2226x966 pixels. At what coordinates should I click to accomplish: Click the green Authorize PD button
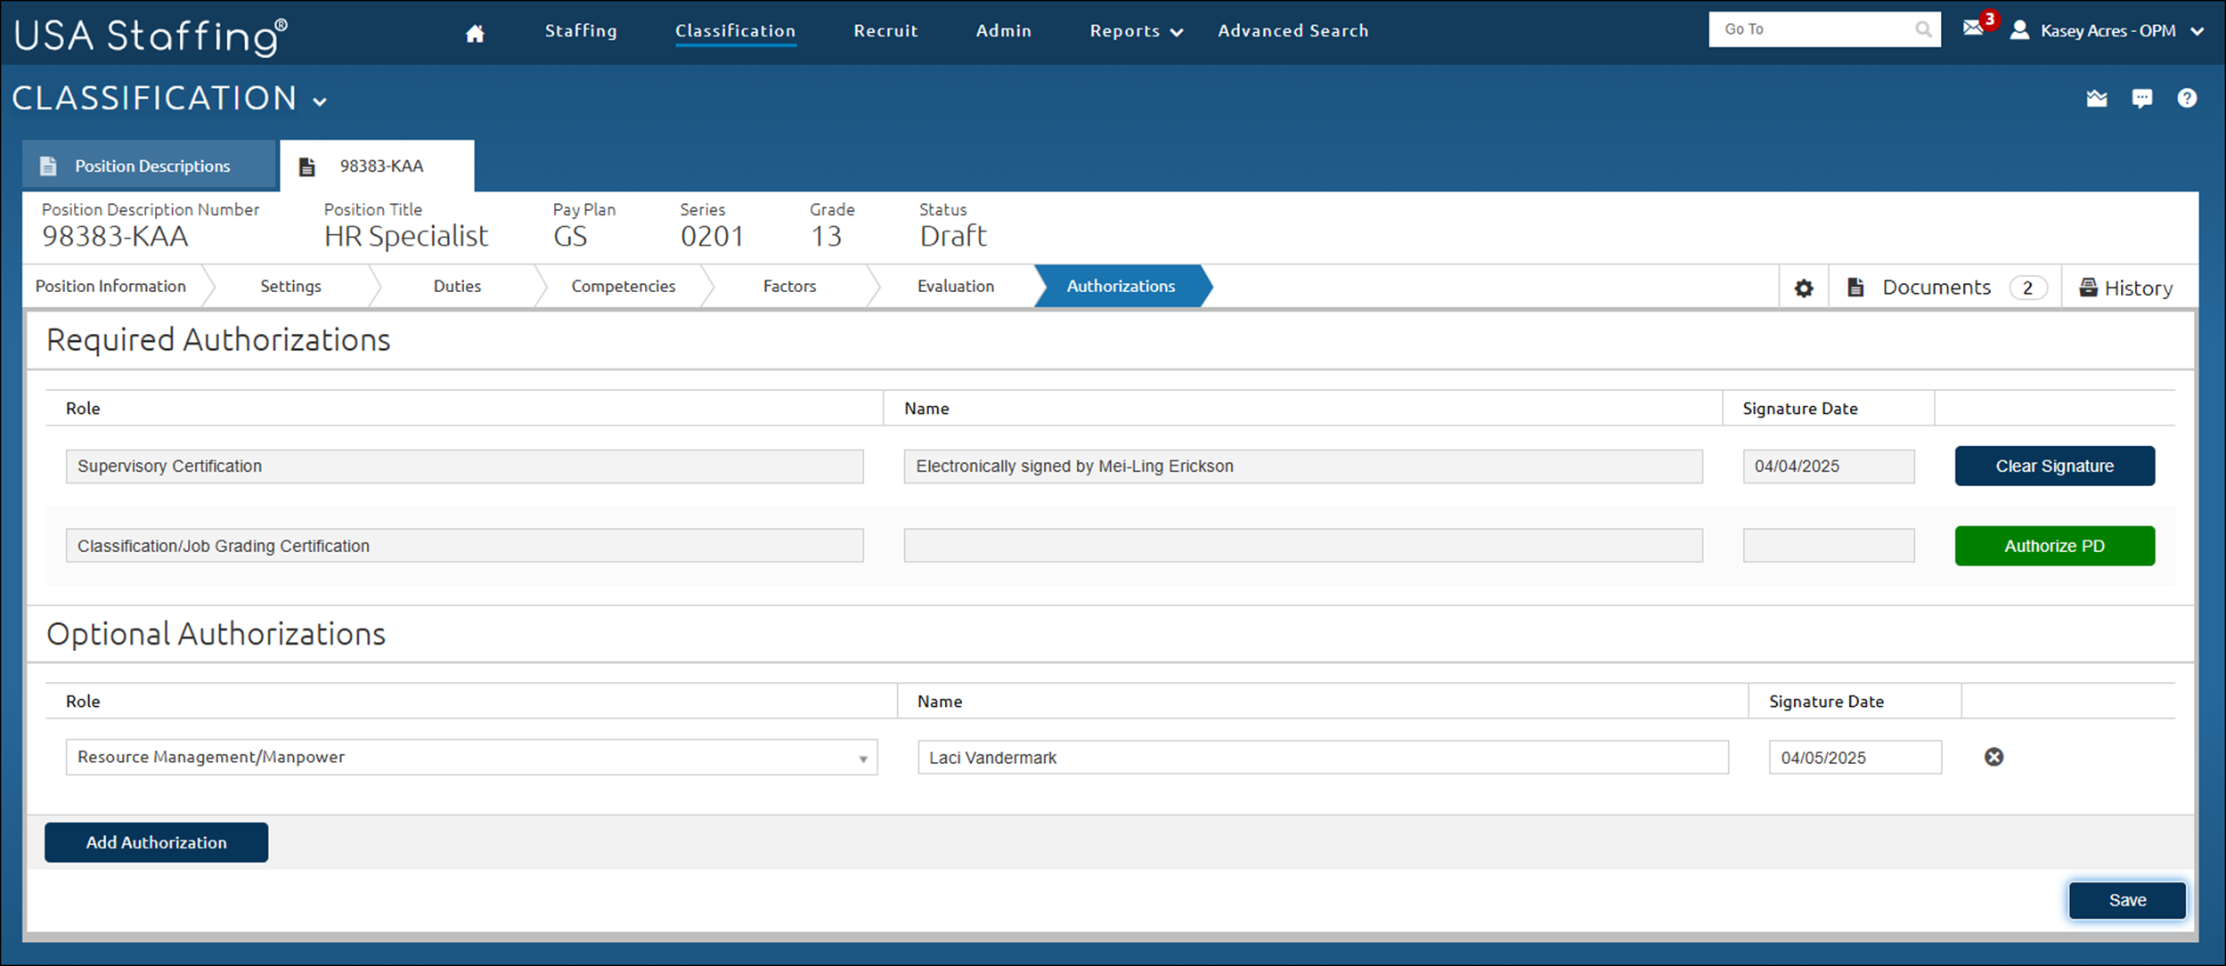pyautogui.click(x=2053, y=546)
